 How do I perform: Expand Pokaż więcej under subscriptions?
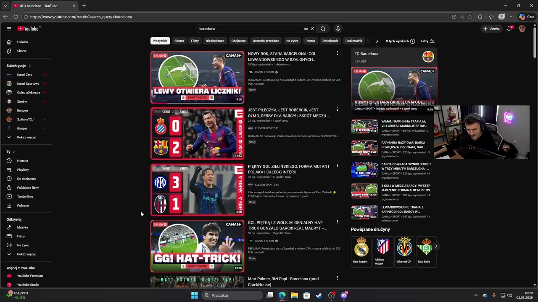[x=26, y=137]
